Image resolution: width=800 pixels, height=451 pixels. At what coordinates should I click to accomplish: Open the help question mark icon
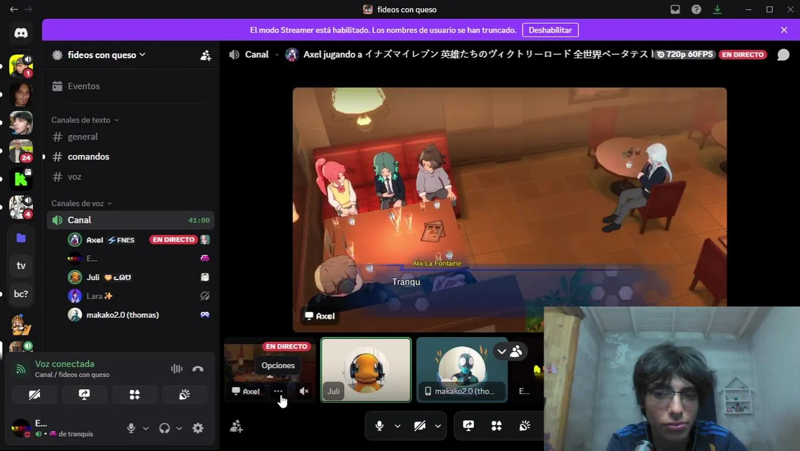click(696, 9)
